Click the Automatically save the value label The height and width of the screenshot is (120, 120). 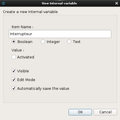coord(43,89)
